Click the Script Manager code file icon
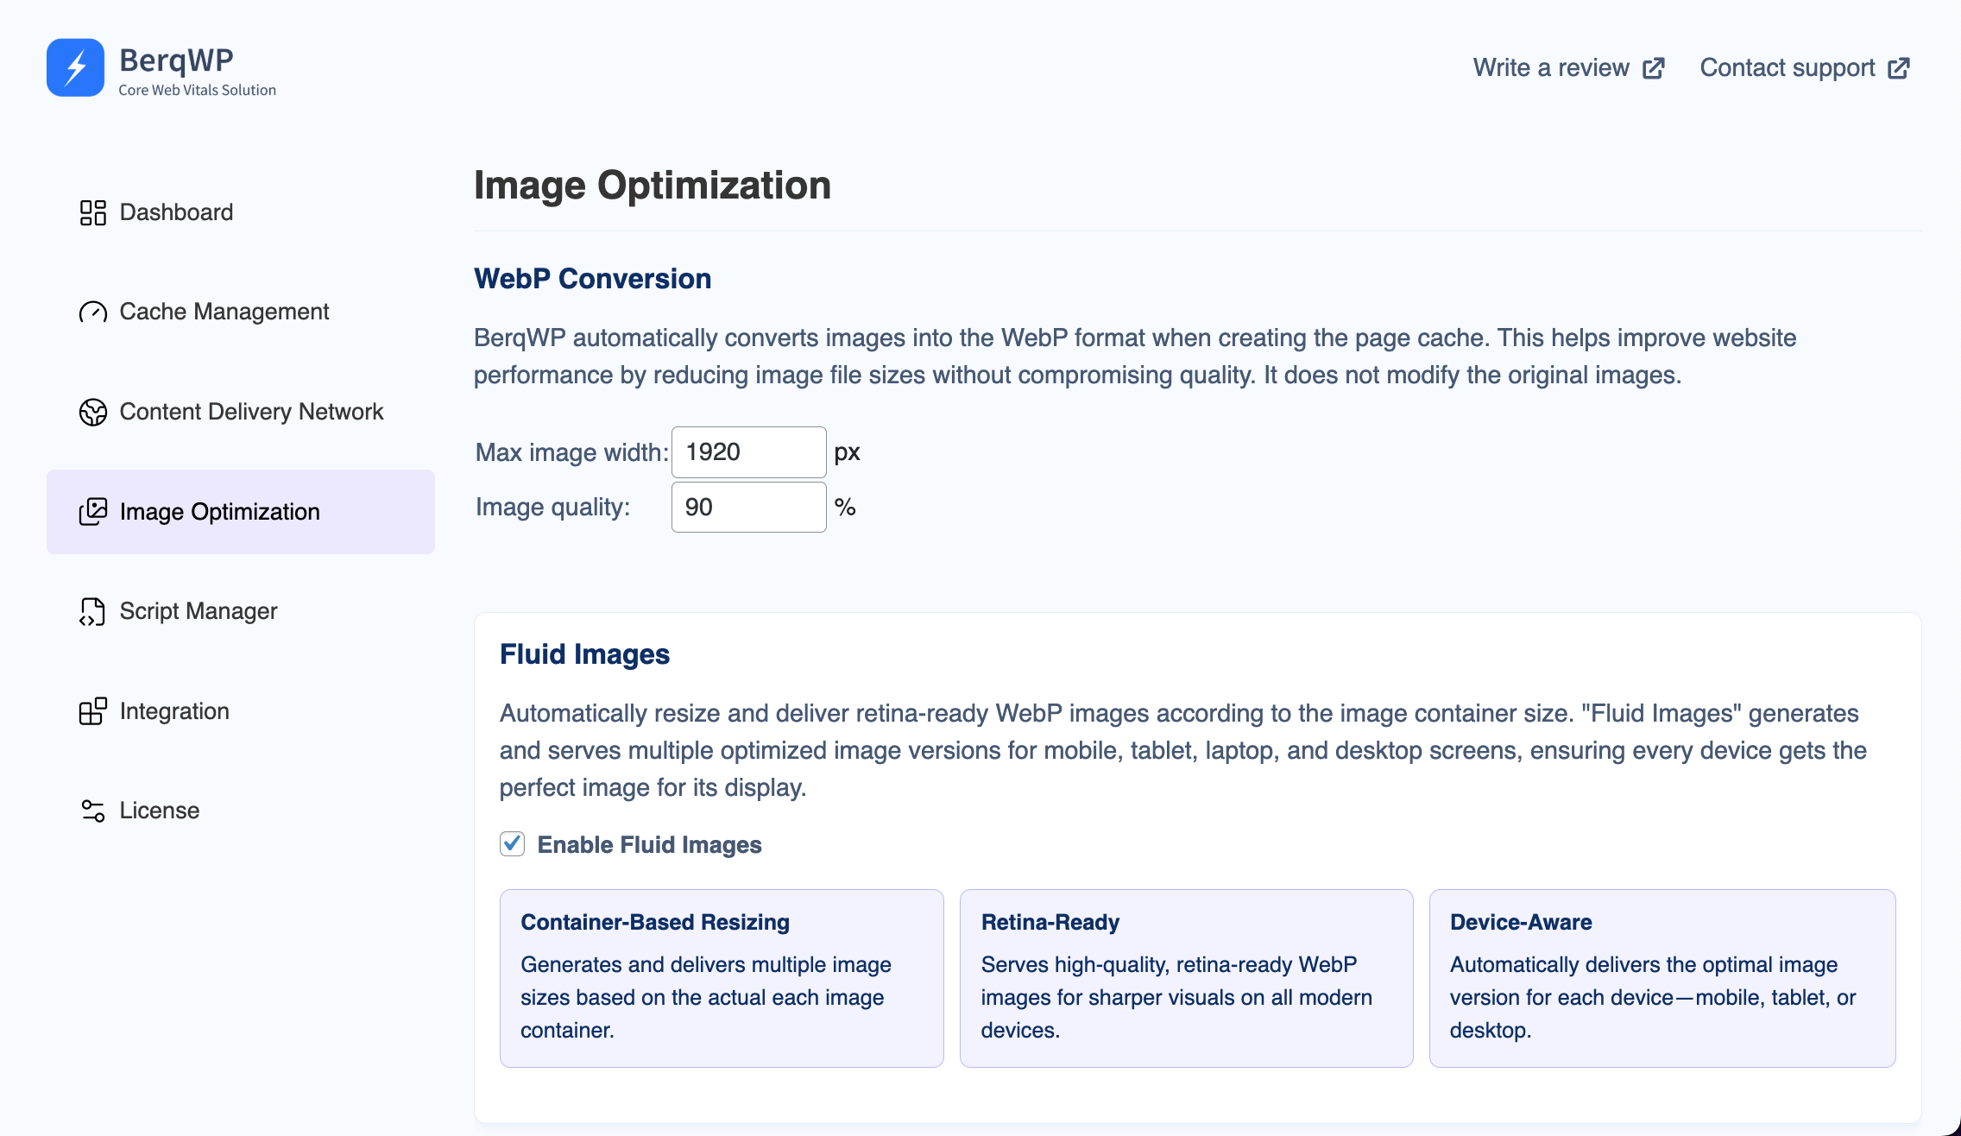1961x1136 pixels. tap(92, 611)
